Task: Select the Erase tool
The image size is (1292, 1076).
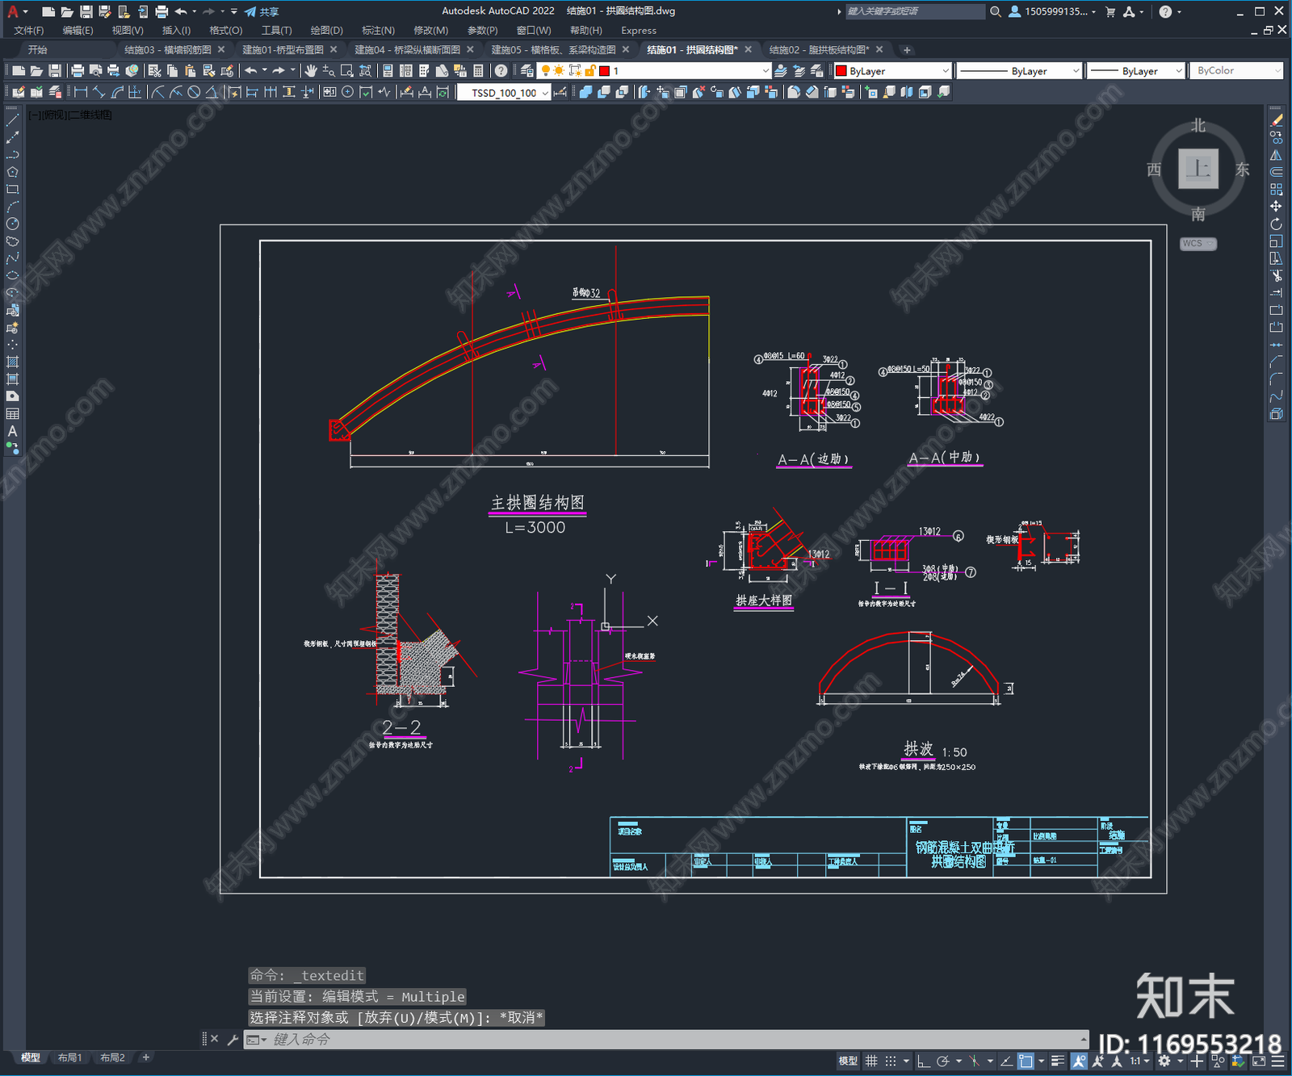Action: click(x=1276, y=120)
